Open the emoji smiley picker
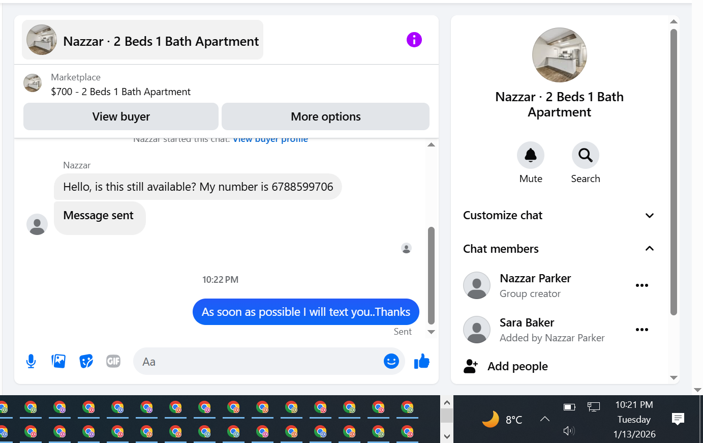This screenshot has width=703, height=443. (x=391, y=361)
